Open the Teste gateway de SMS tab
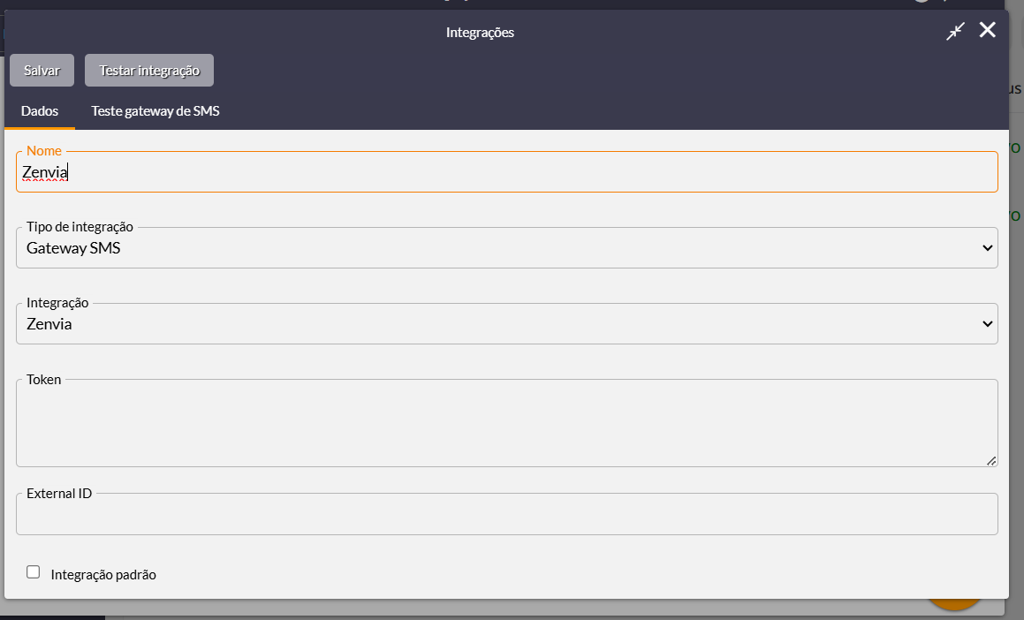 [155, 111]
